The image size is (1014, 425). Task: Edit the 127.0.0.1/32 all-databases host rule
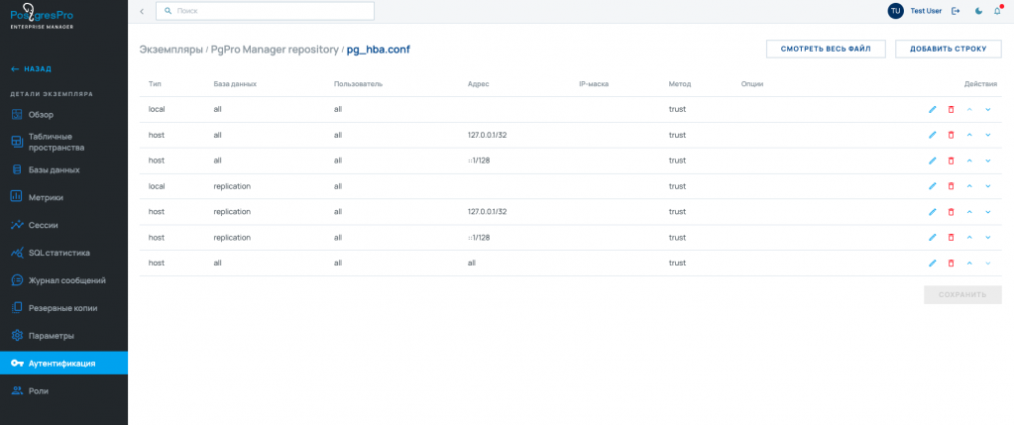932,135
